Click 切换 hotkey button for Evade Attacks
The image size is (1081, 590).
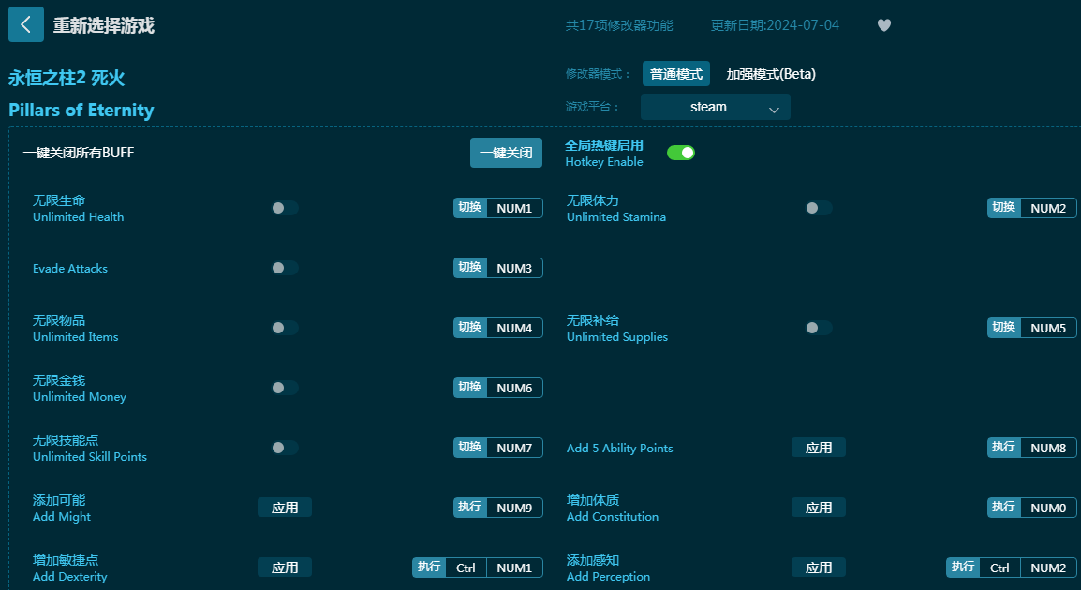470,268
